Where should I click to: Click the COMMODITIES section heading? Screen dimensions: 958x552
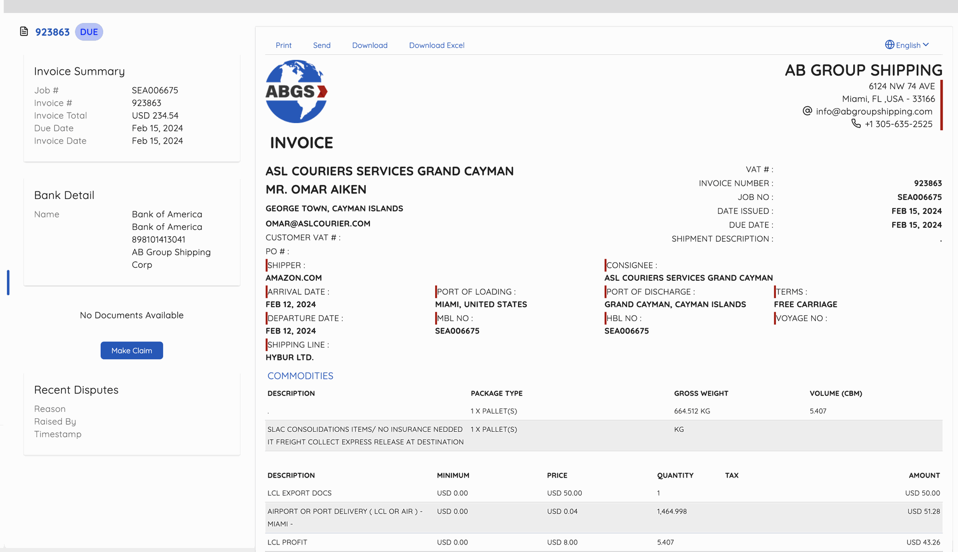[300, 375]
